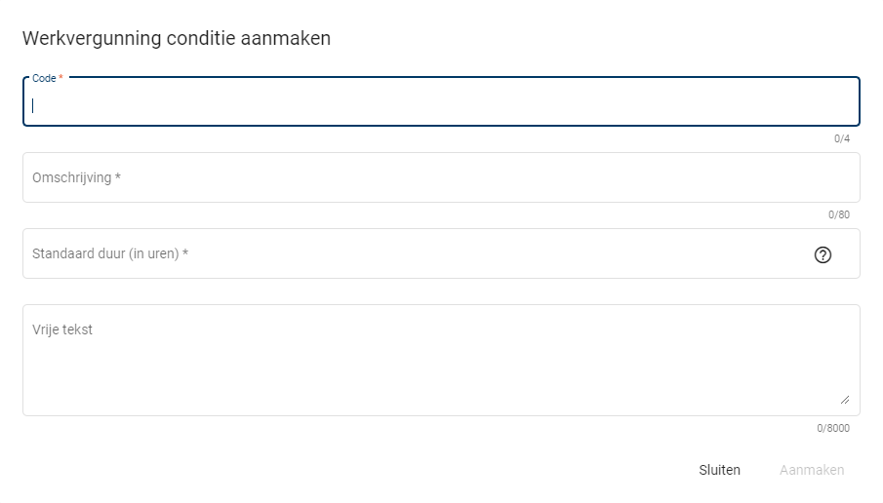883x503 pixels.
Task: Focus the Code input field
Action: [439, 105]
